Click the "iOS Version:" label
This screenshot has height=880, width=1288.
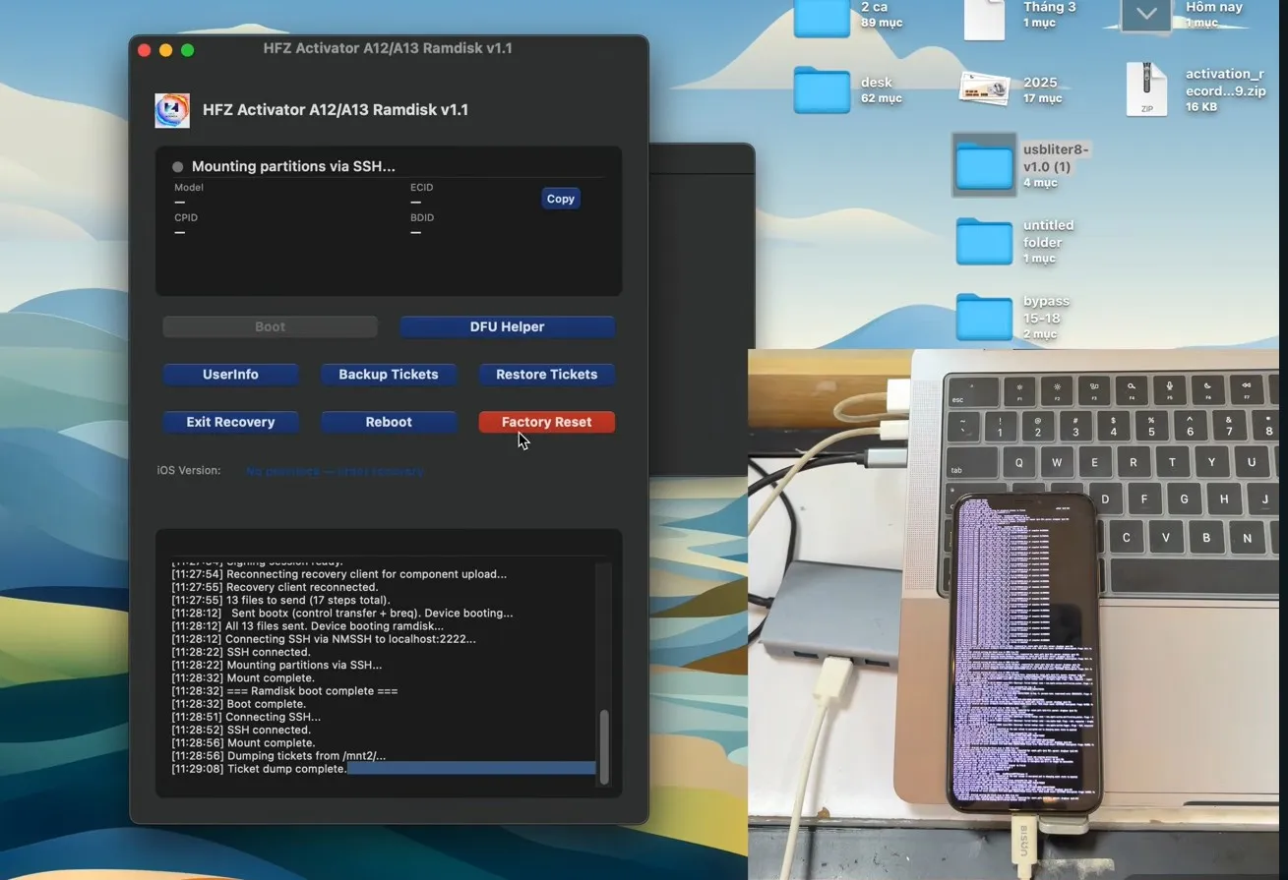coord(189,471)
